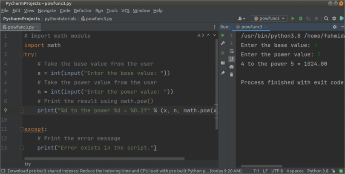Image resolution: width=345 pixels, height=174 pixels.
Task: Change the 4 spaces indent setting
Action: click(295, 171)
